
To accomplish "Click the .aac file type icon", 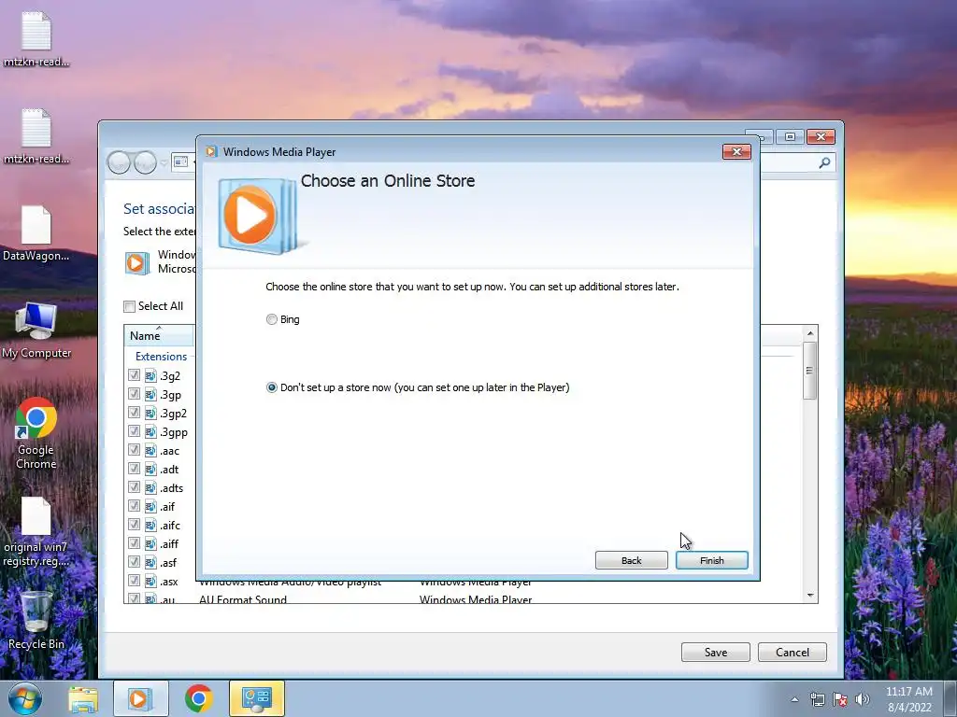I will (150, 451).
